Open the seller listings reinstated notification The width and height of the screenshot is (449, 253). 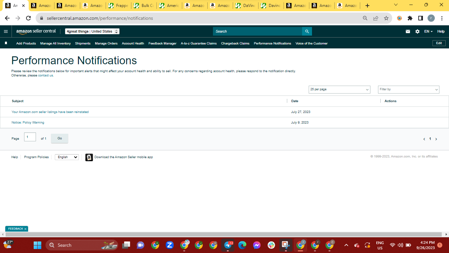pyautogui.click(x=50, y=112)
